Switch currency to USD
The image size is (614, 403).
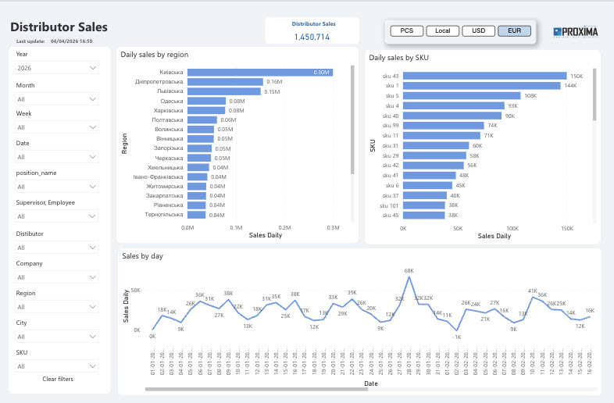point(479,30)
